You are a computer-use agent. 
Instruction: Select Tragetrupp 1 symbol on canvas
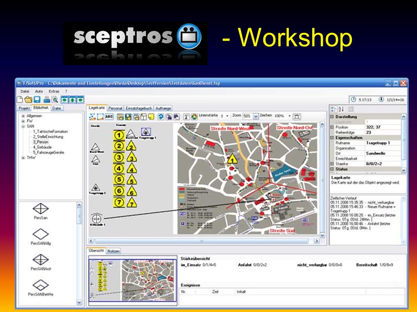146,132
